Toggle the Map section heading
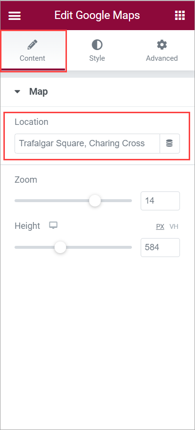This screenshot has width=195, height=430. pyautogui.click(x=38, y=92)
